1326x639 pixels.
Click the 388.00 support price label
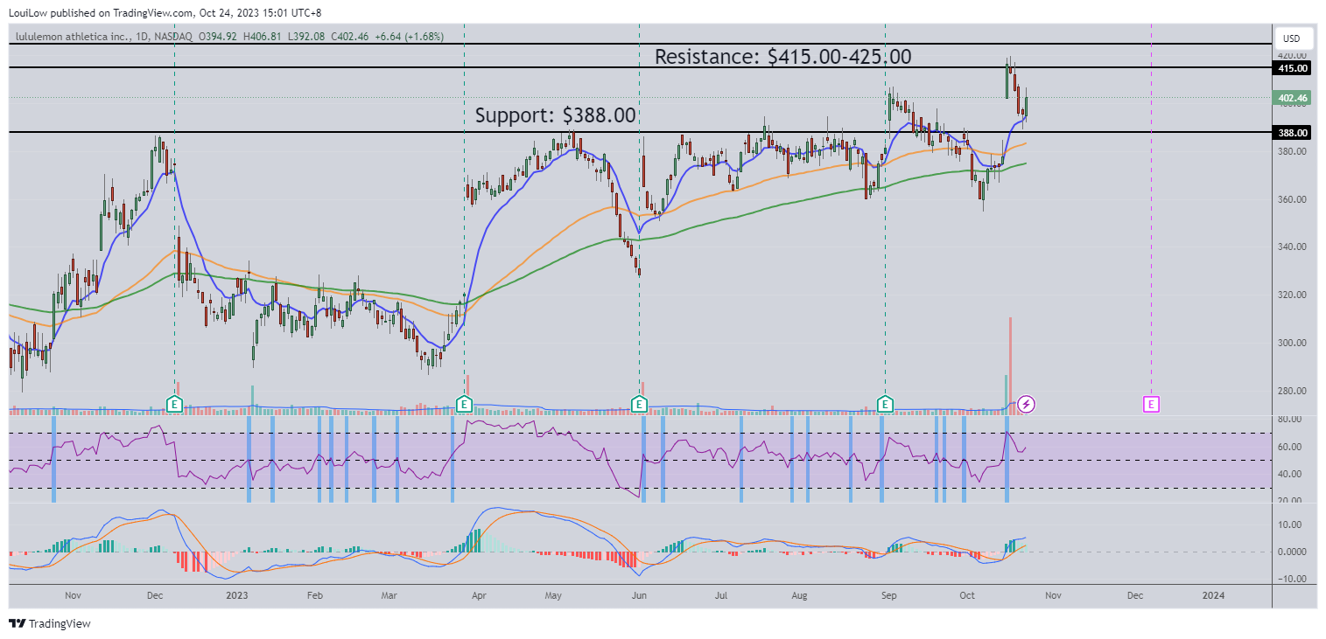click(x=1293, y=133)
